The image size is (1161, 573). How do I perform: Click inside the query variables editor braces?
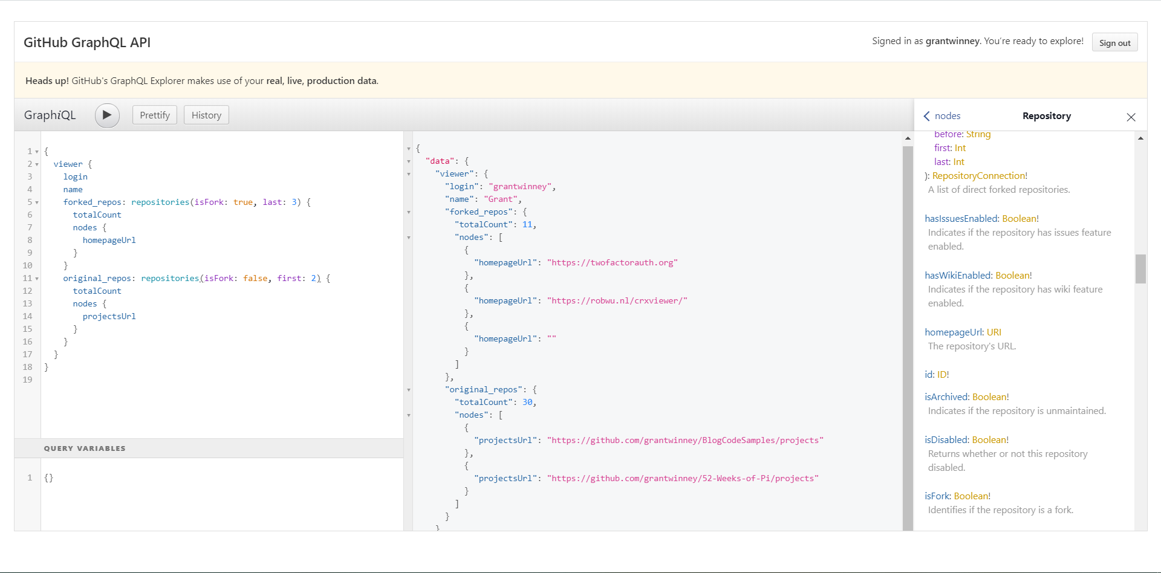coord(48,477)
